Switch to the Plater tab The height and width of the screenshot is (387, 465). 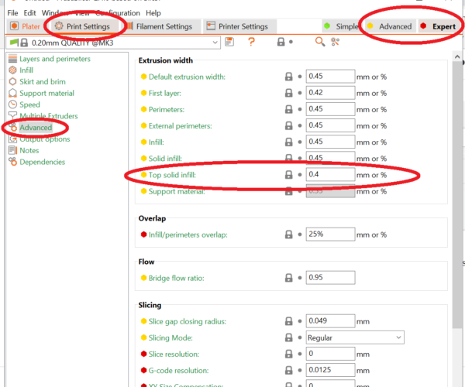click(x=25, y=26)
